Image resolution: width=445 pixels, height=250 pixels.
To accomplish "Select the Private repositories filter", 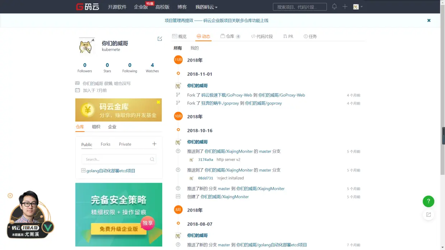I will click(x=125, y=144).
